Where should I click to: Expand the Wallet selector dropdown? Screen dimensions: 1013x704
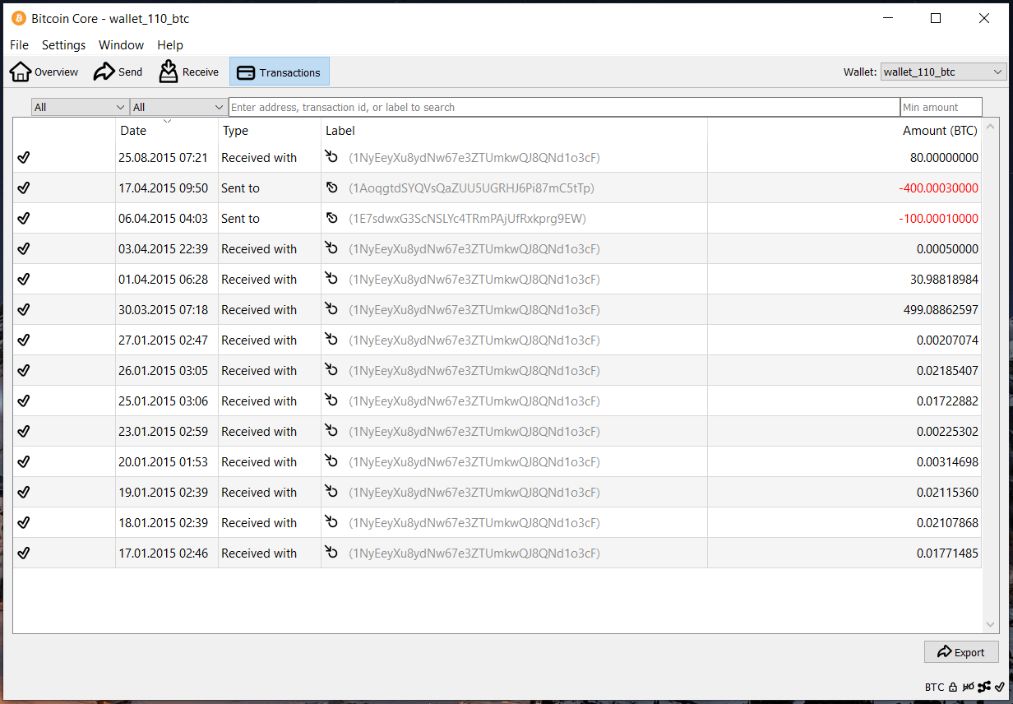click(943, 72)
